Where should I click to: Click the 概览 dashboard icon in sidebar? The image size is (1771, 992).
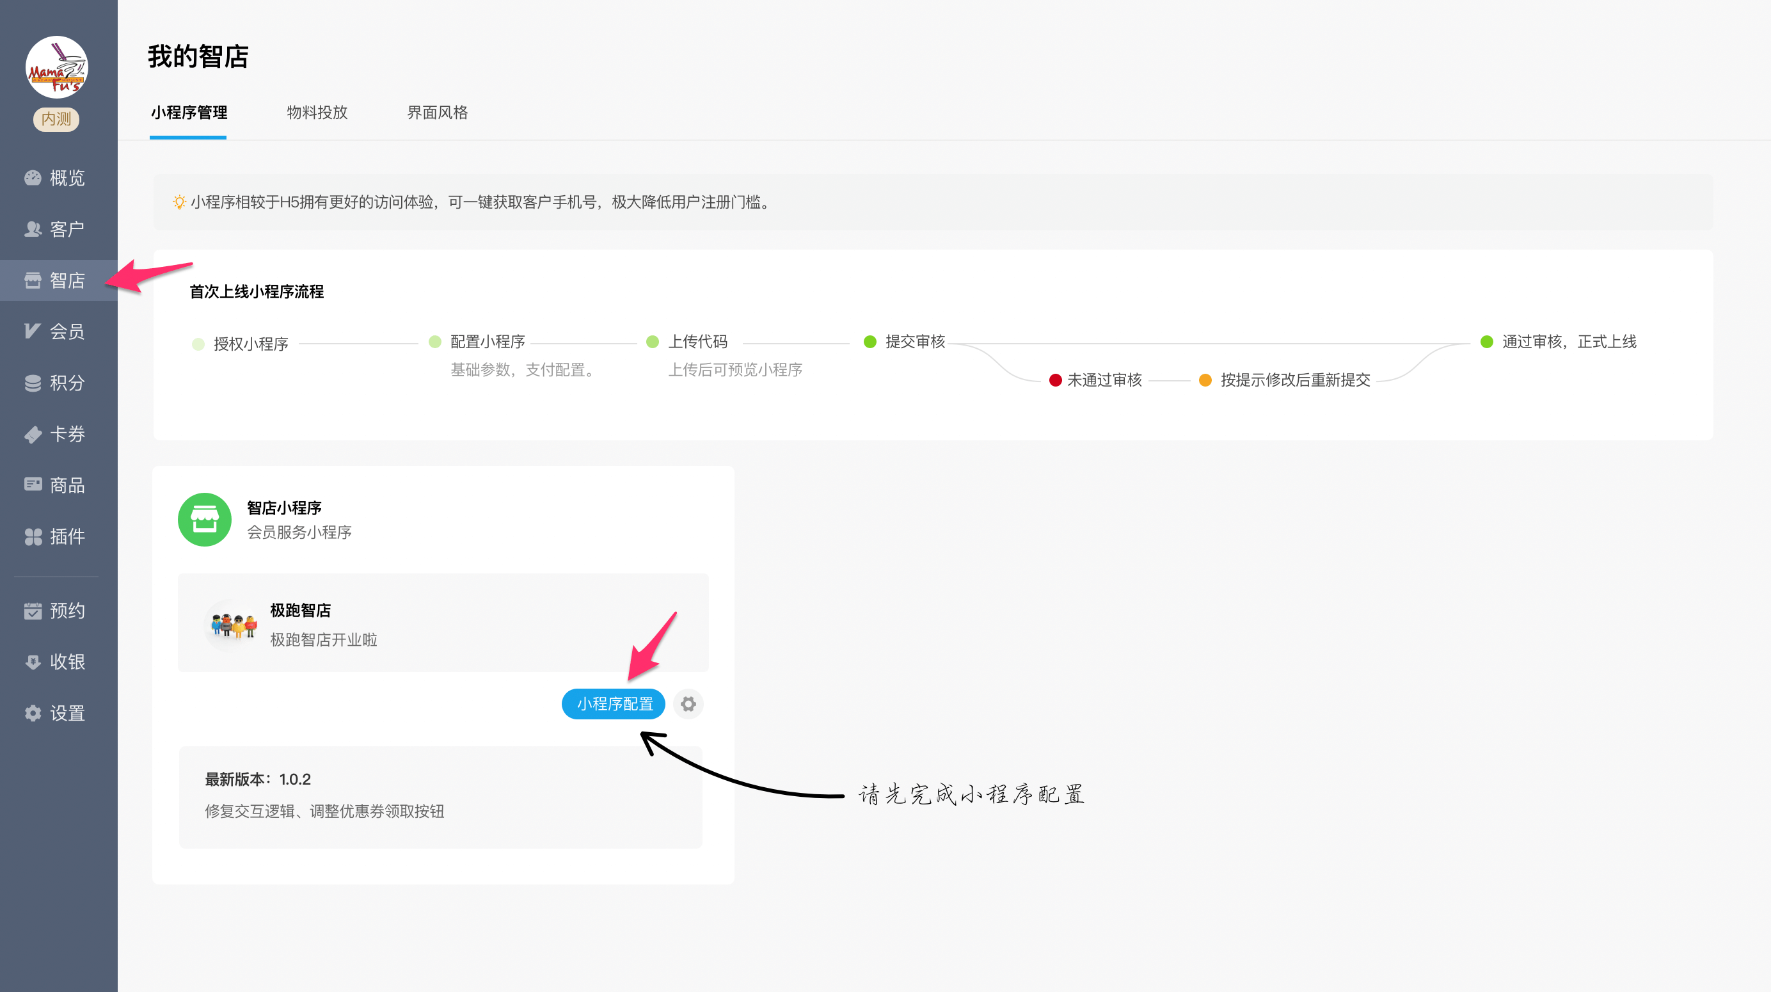point(33,178)
